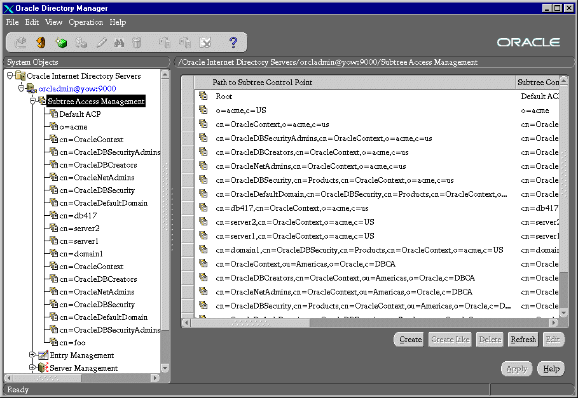Click the icon of the cn=server2,cn=OracleContext table row
This screenshot has width=578, height=398.
point(203,222)
